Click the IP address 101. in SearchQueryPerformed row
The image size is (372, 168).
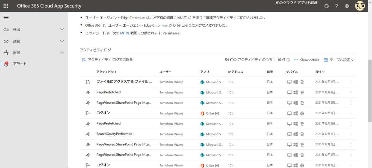tap(231, 134)
